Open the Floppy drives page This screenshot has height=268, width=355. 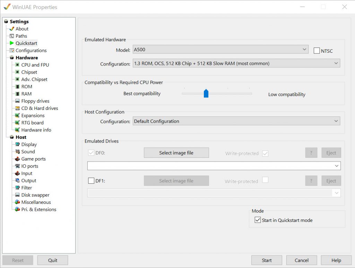click(x=35, y=101)
